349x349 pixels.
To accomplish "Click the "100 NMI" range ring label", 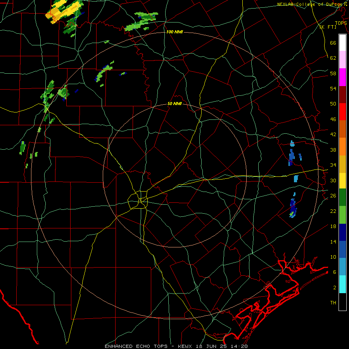I will tap(174, 32).
